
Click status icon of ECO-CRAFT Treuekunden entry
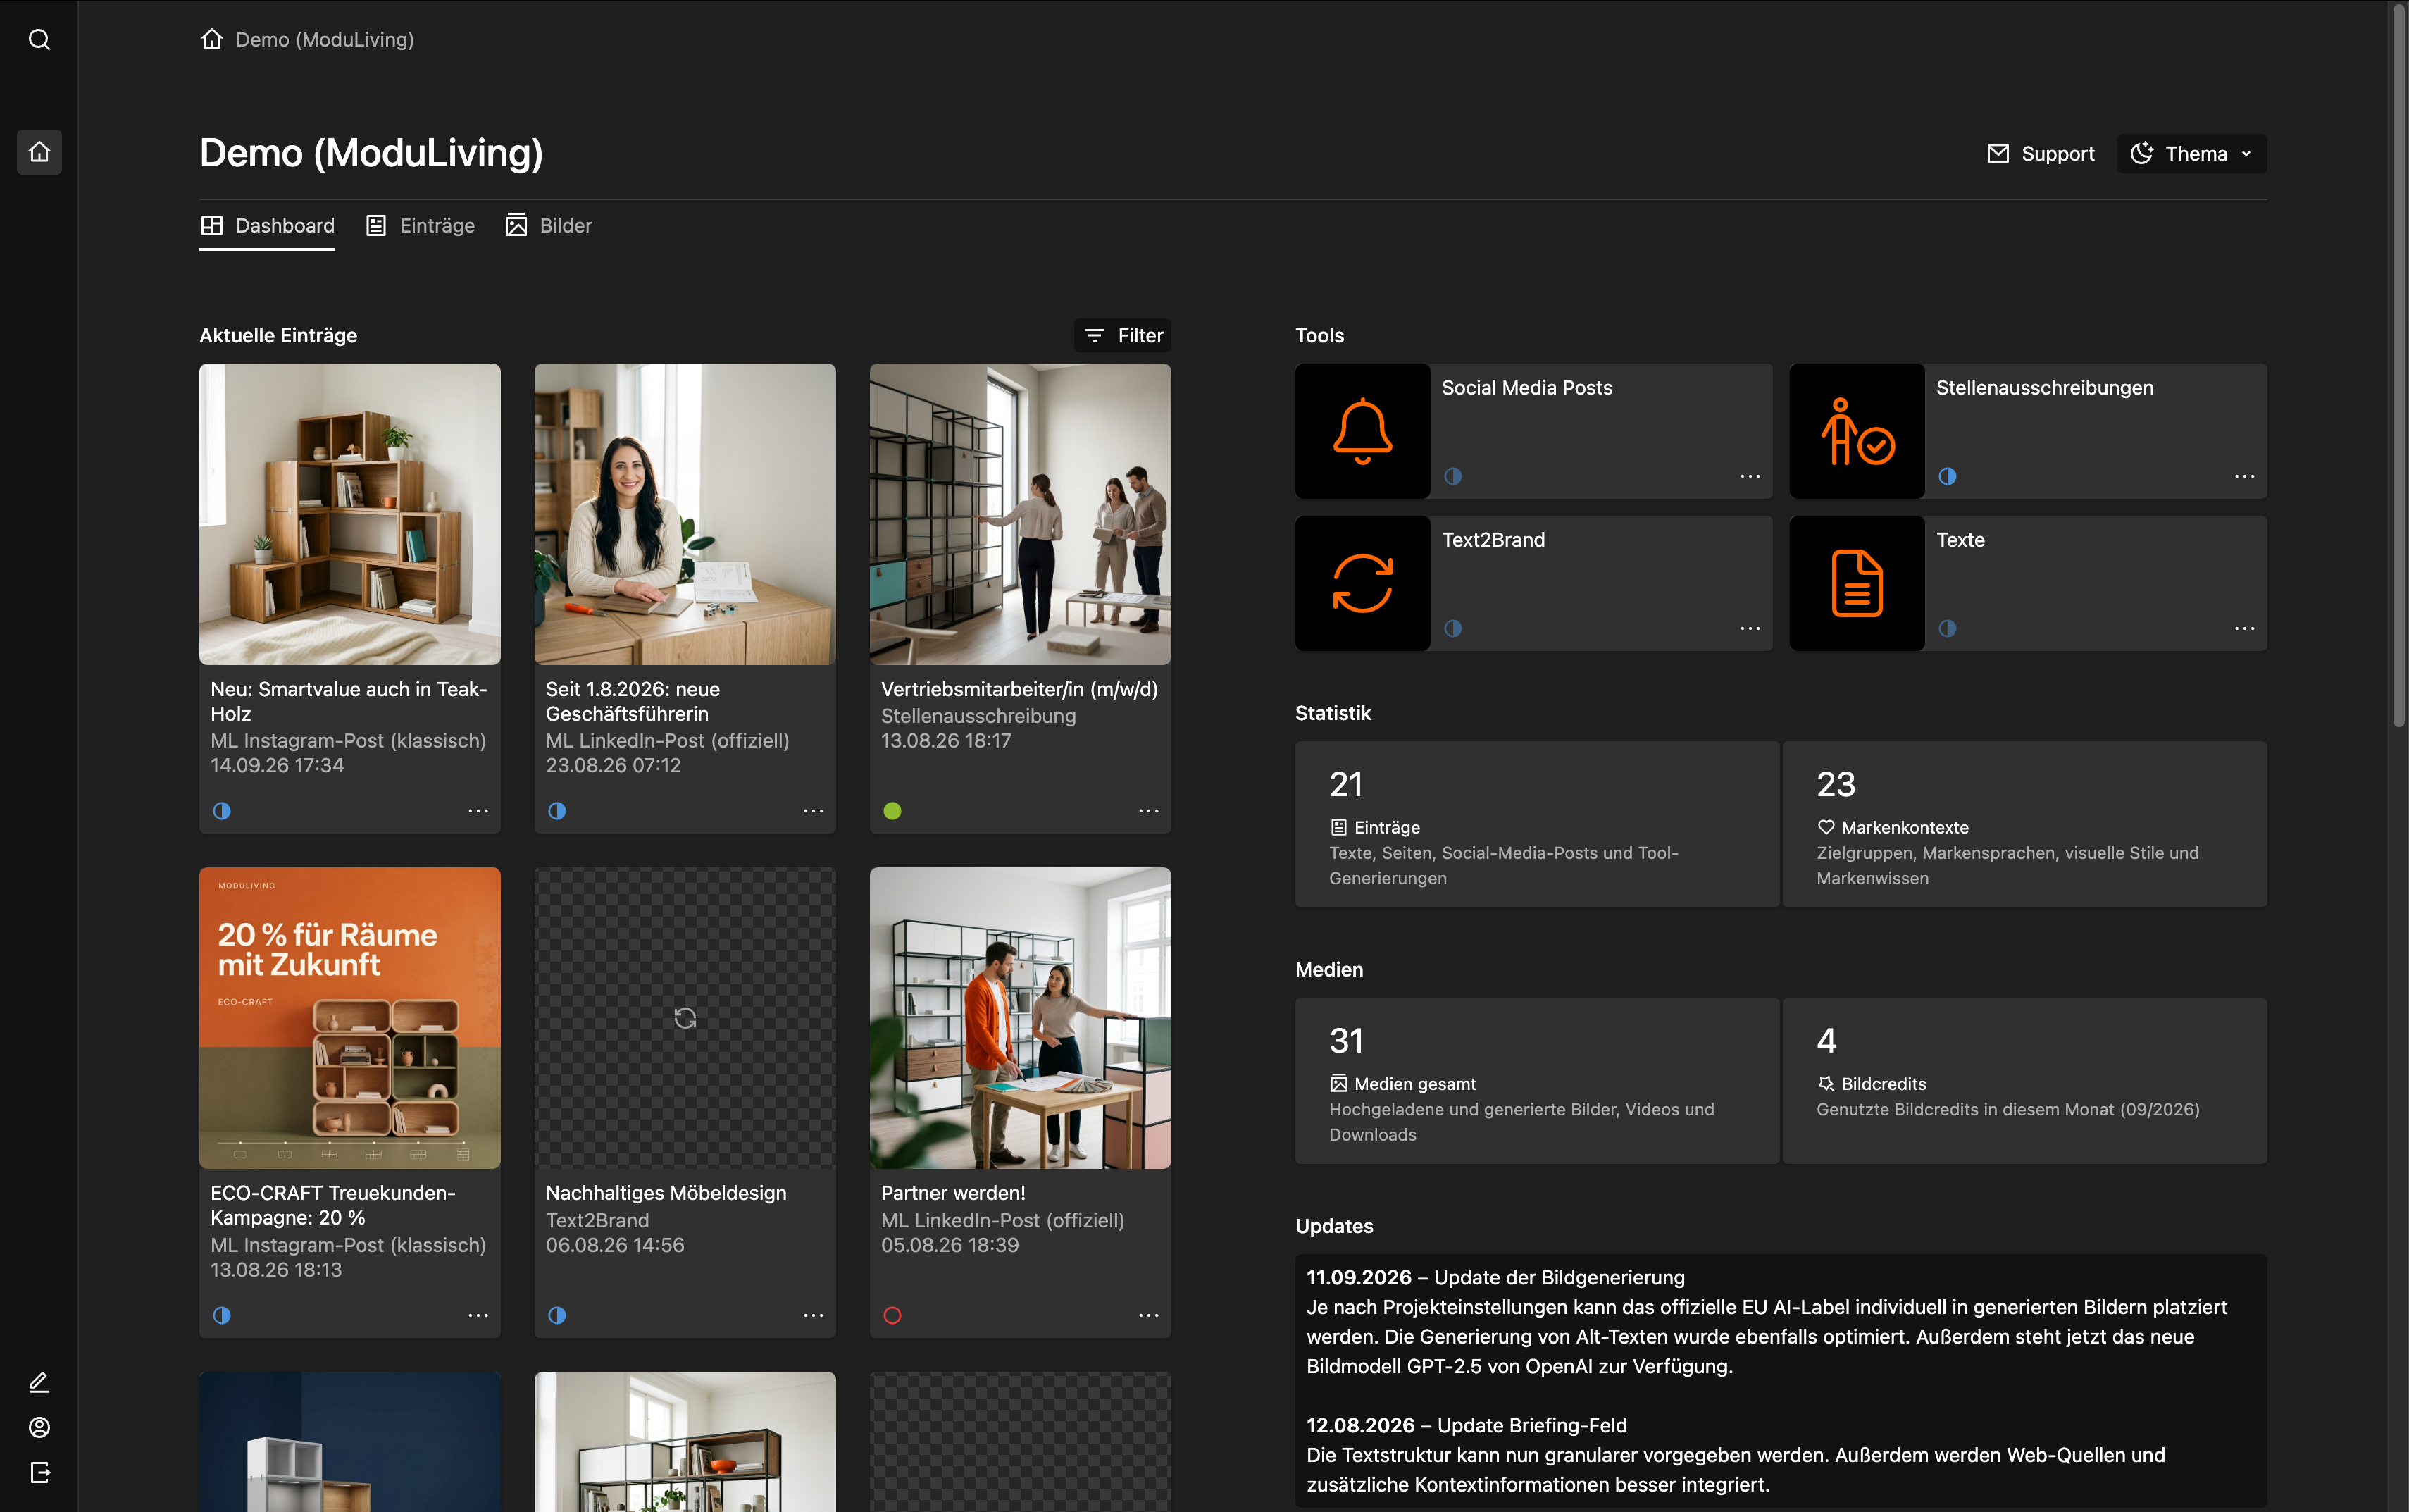pos(222,1315)
